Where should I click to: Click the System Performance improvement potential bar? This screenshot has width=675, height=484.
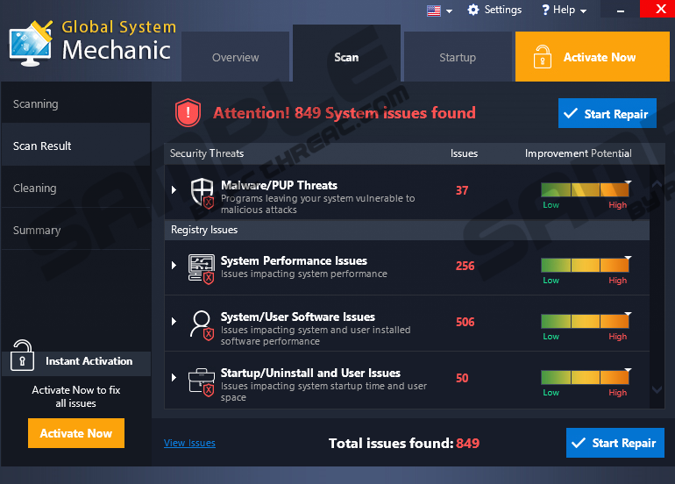tap(585, 266)
